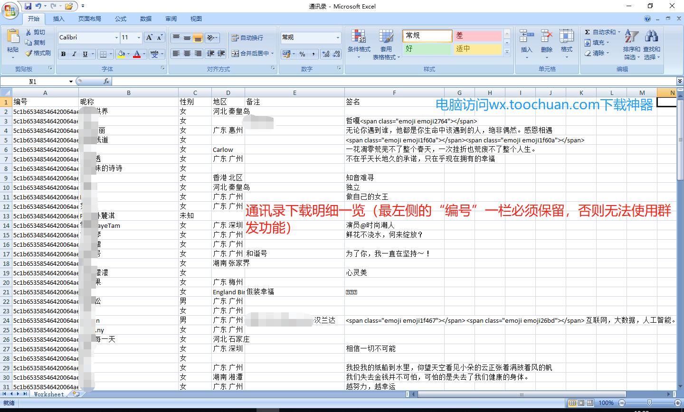Image resolution: width=684 pixels, height=412 pixels.
Task: Switch to the 视图 ribbon tab
Action: (196, 19)
